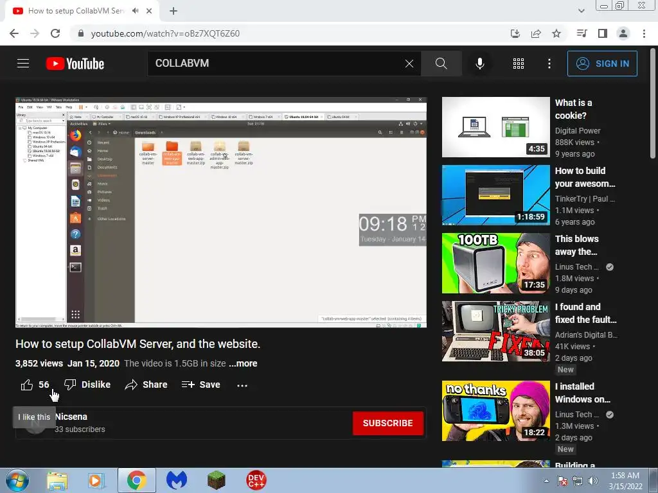The width and height of the screenshot is (658, 493).
Task: Subscribe to the Nicsena channel
Action: pos(387,423)
